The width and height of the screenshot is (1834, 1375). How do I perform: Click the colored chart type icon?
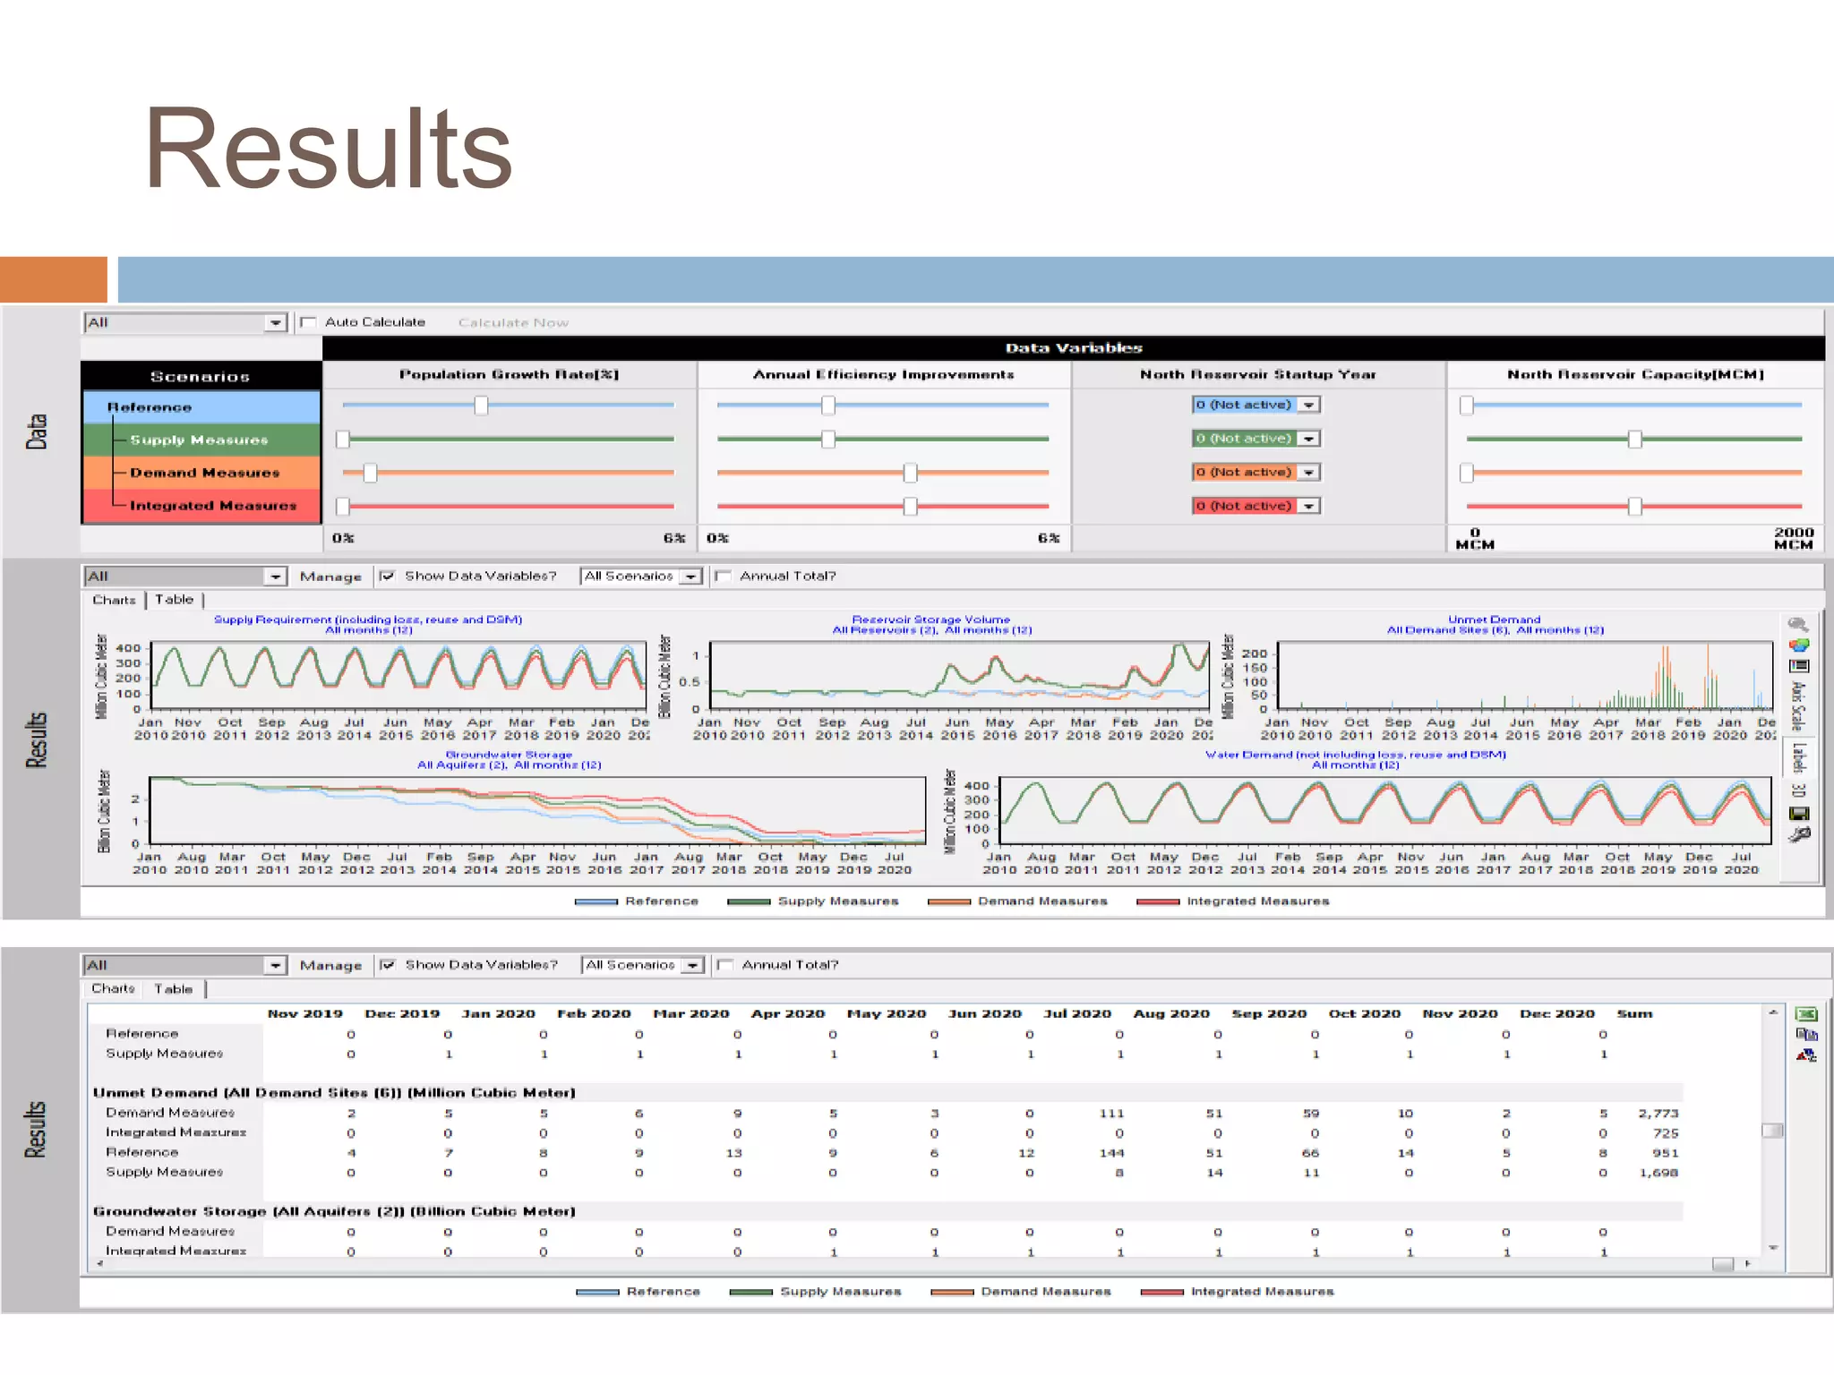tap(1798, 645)
